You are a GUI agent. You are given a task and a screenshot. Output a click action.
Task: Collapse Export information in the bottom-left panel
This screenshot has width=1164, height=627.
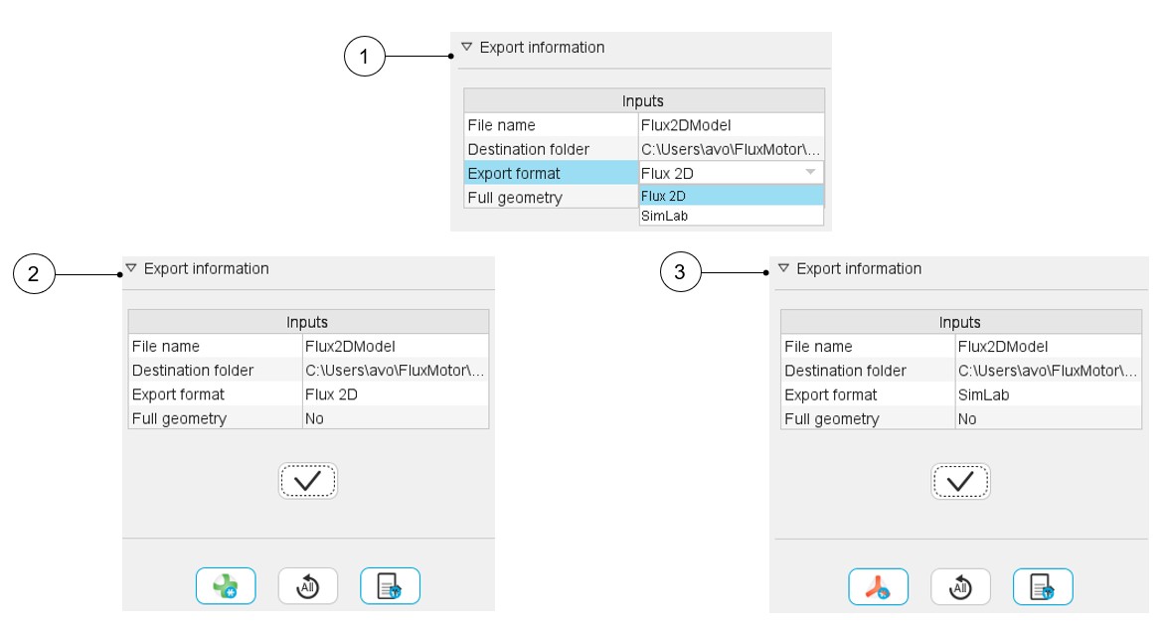point(130,268)
